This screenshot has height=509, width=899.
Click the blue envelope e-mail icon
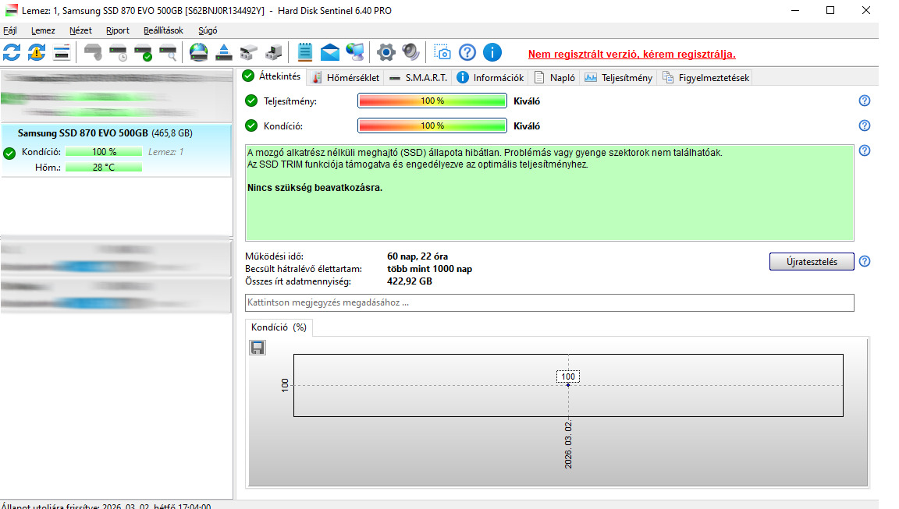(329, 53)
